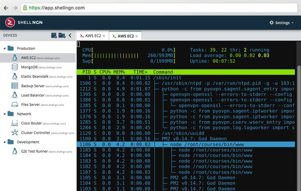Click the Command column header in htop
This screenshot has height=191, width=301.
[x=163, y=72]
